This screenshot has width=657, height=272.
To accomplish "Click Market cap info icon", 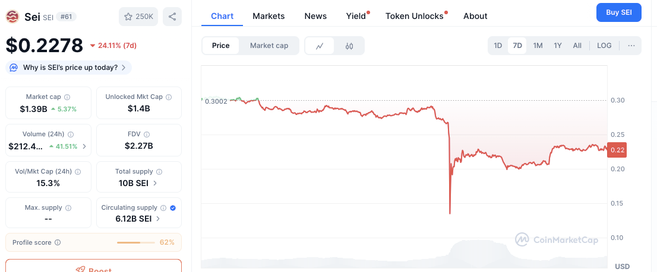I will click(x=67, y=97).
